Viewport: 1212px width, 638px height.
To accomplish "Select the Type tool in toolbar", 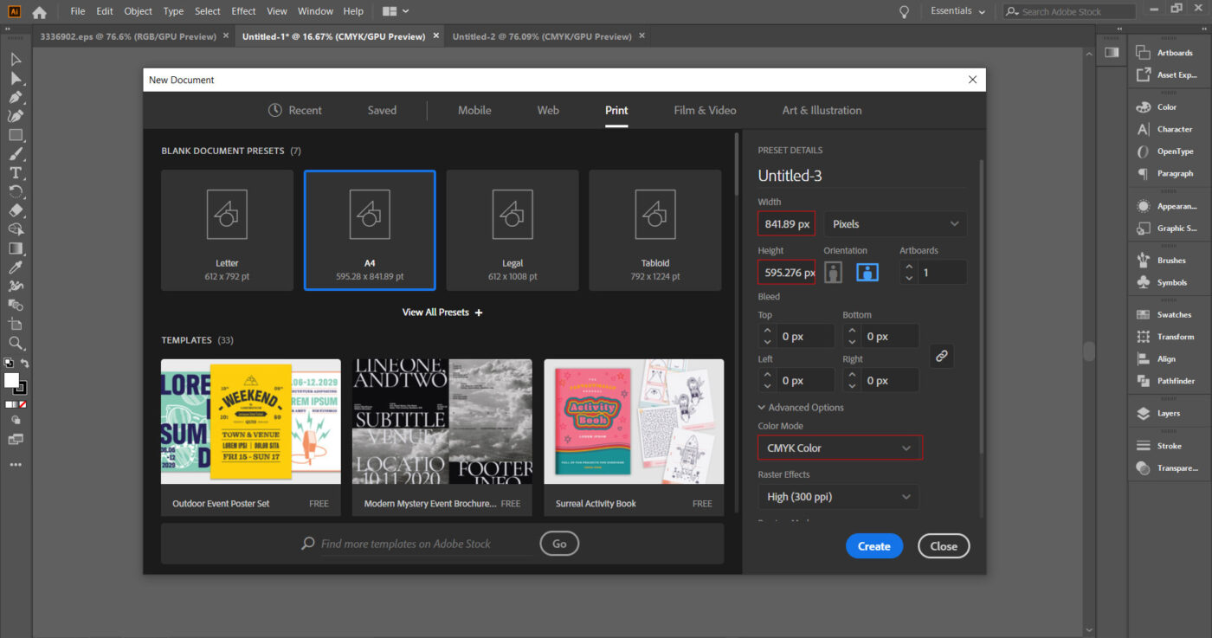I will pyautogui.click(x=16, y=172).
